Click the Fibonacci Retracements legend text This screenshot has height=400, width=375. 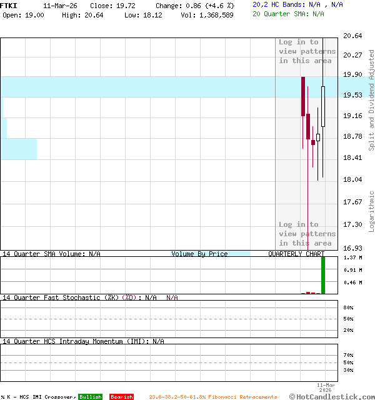coord(212,397)
